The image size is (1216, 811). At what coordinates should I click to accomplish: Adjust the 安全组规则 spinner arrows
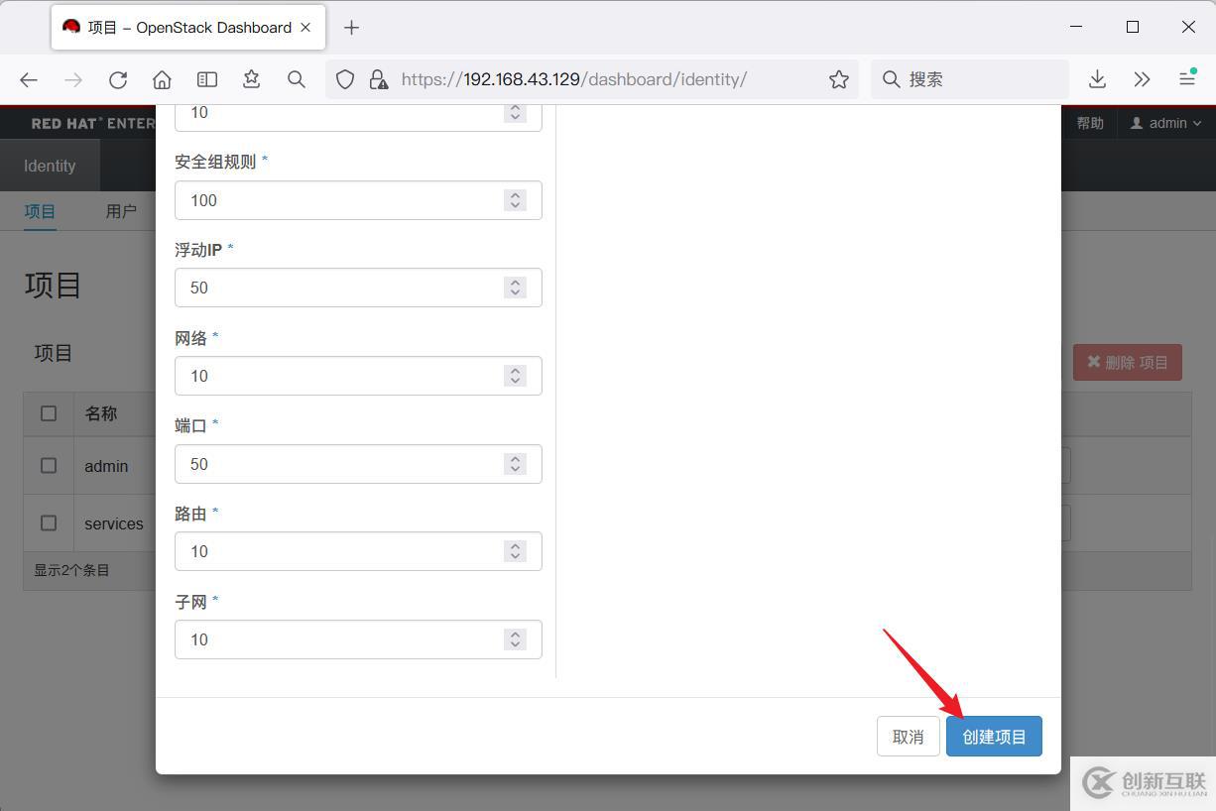coord(515,200)
